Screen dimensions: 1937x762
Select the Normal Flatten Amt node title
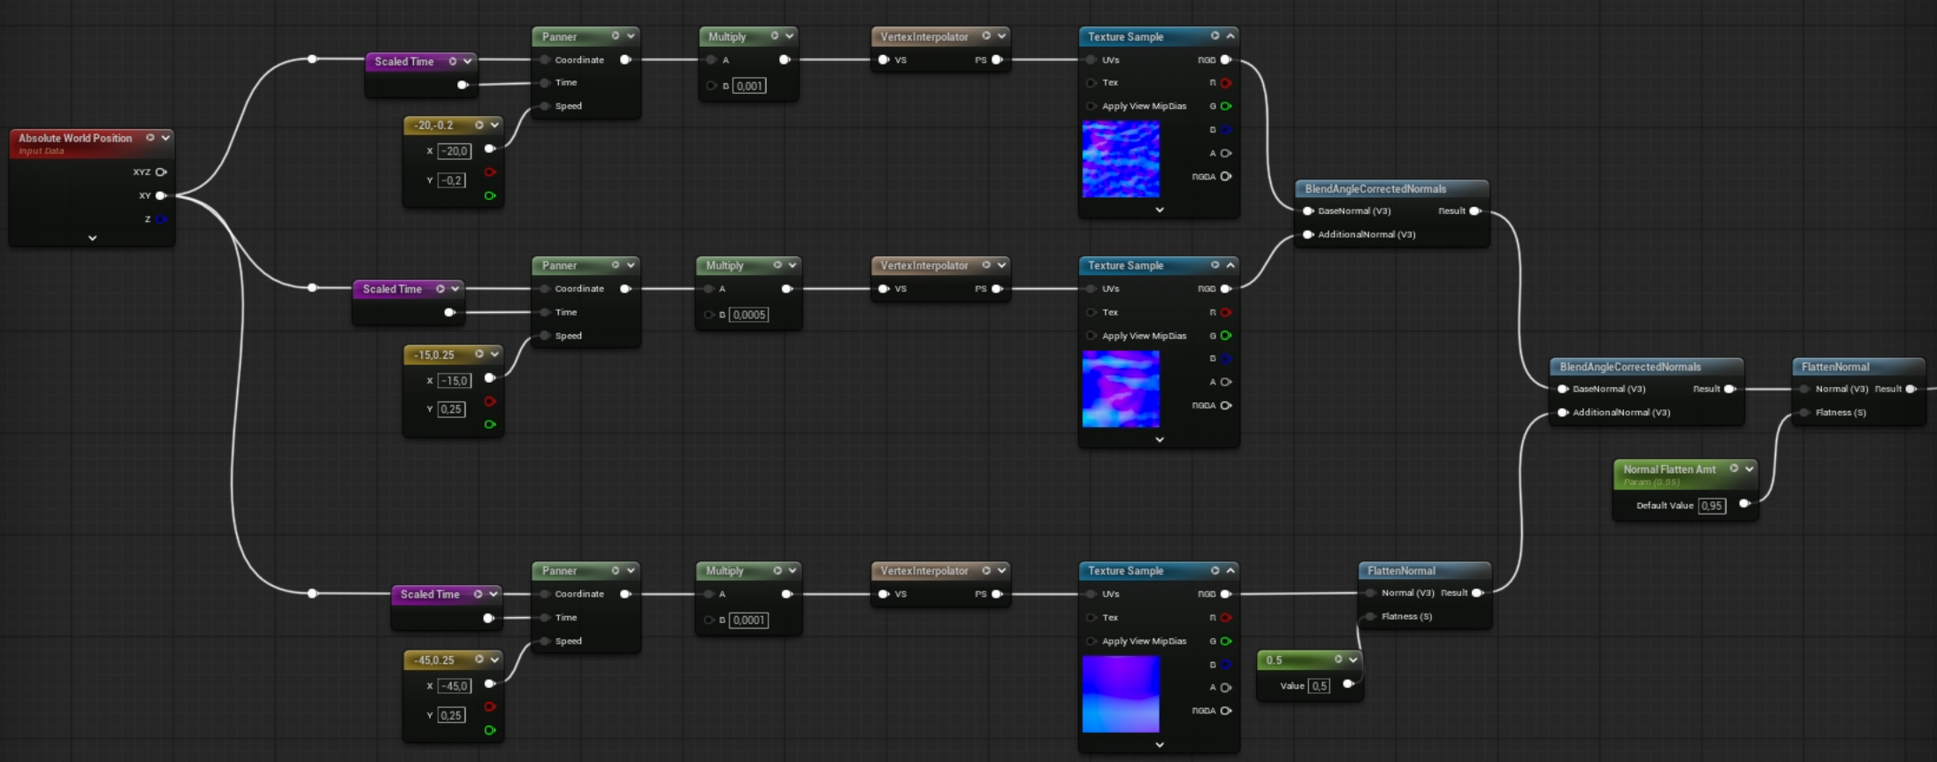[x=1669, y=469]
